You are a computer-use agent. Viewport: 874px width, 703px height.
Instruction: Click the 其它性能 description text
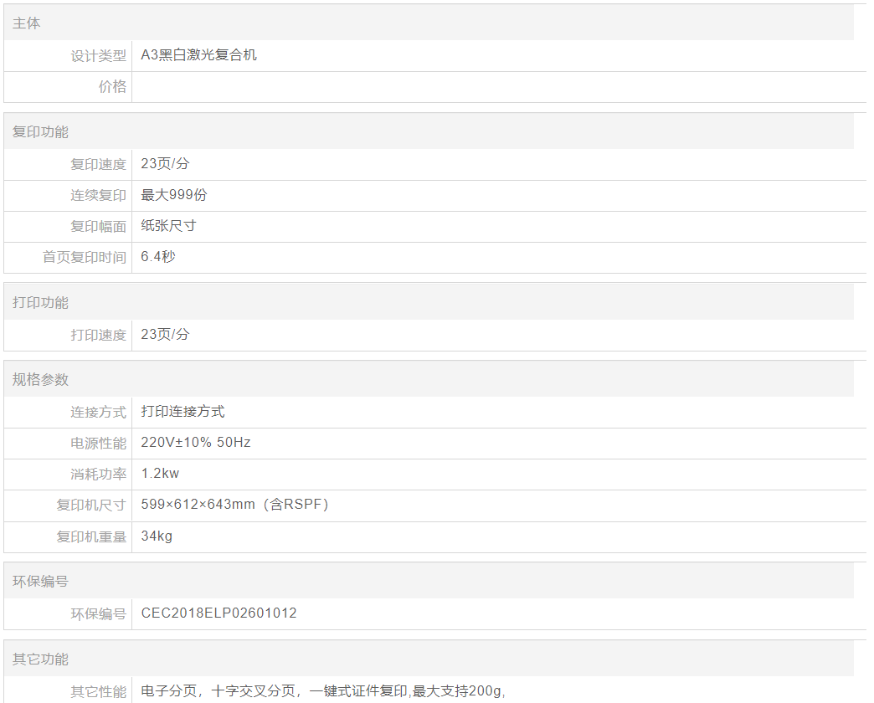(323, 691)
